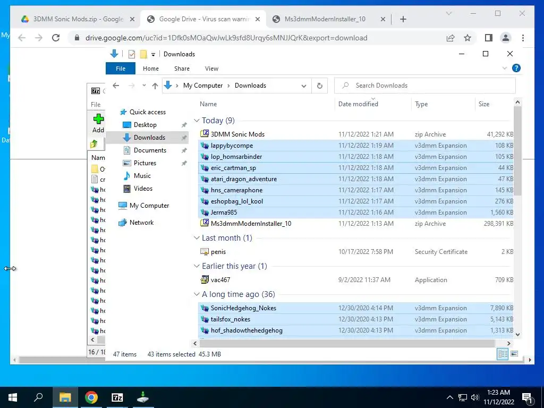Open Desktop in the navigation pane
The width and height of the screenshot is (544, 408).
pyautogui.click(x=145, y=124)
